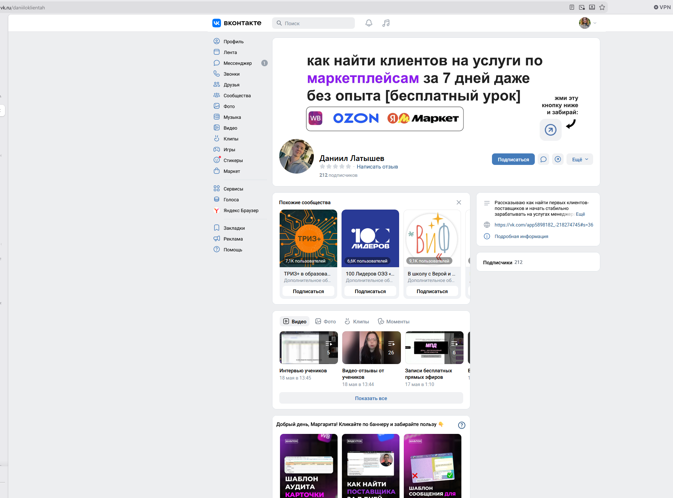This screenshot has width=673, height=498.
Task: Click the Голоса coins icon
Action: click(x=217, y=199)
